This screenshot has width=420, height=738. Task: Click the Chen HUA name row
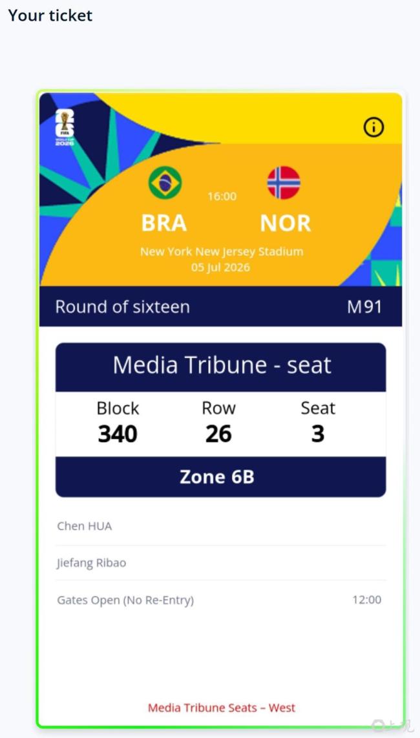click(221, 526)
